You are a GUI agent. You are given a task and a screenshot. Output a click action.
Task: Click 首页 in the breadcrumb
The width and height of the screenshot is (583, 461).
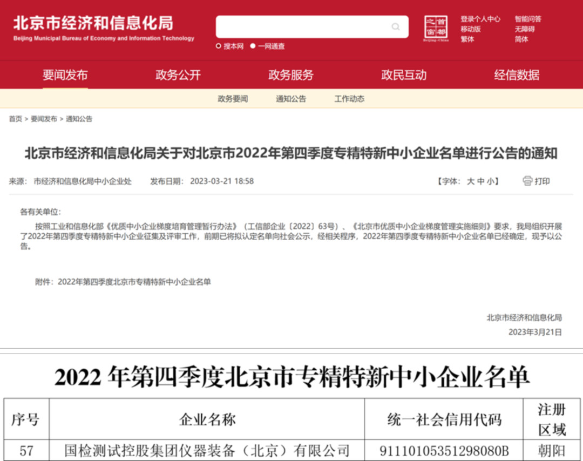pos(16,119)
